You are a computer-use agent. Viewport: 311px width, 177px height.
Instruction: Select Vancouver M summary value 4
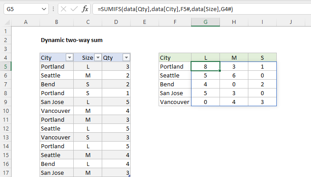234,102
